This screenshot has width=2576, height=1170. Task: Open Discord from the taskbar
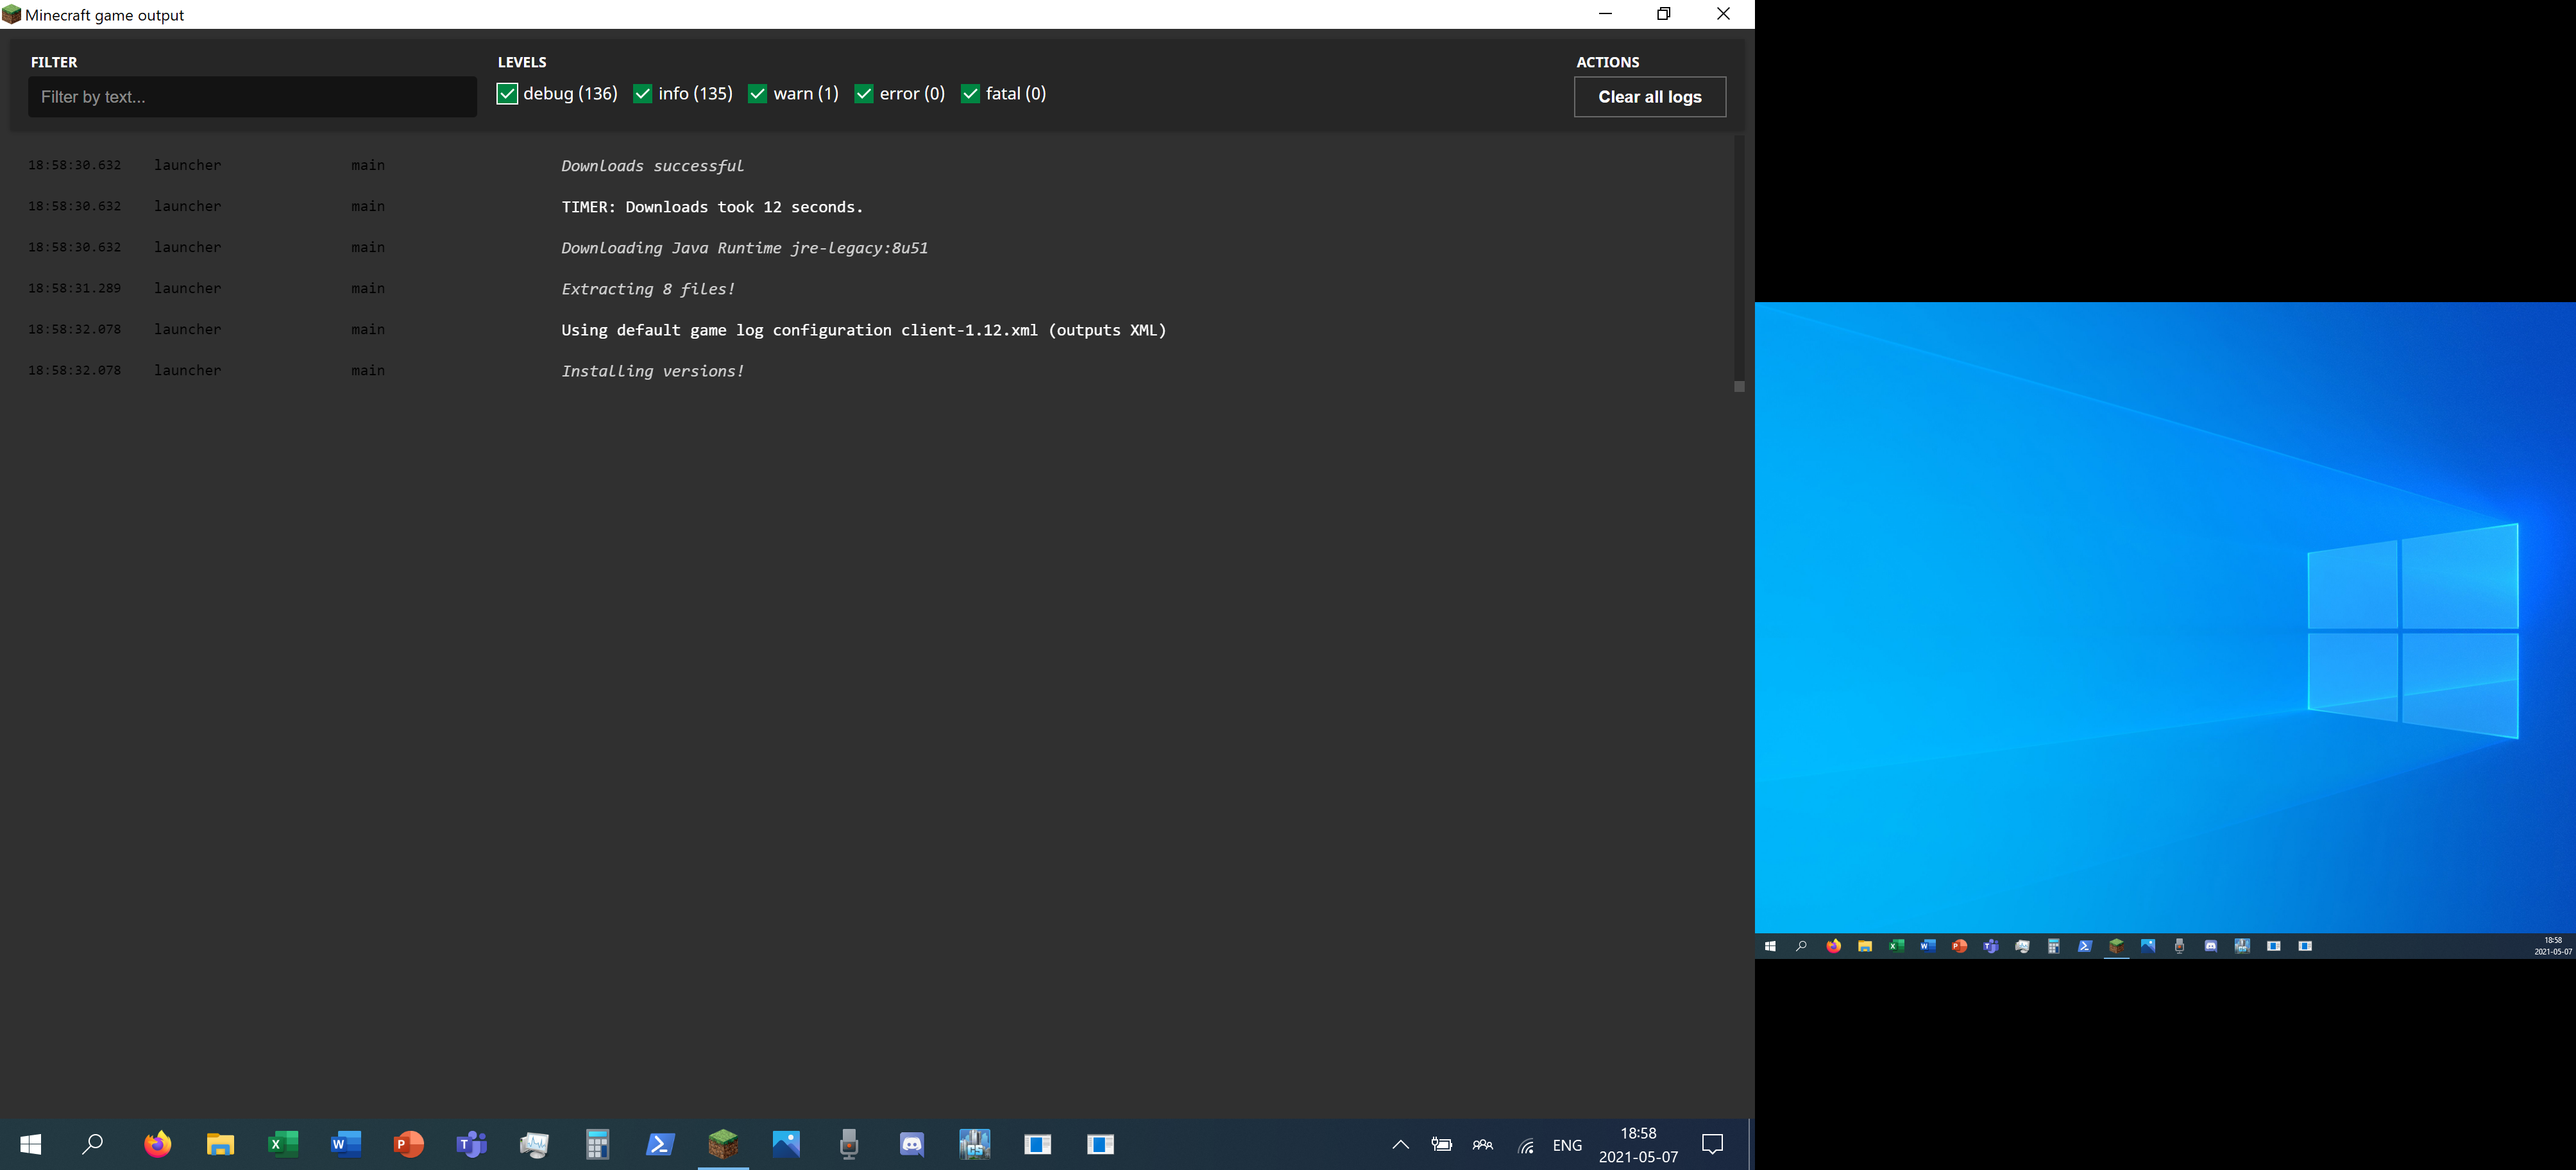click(912, 1144)
